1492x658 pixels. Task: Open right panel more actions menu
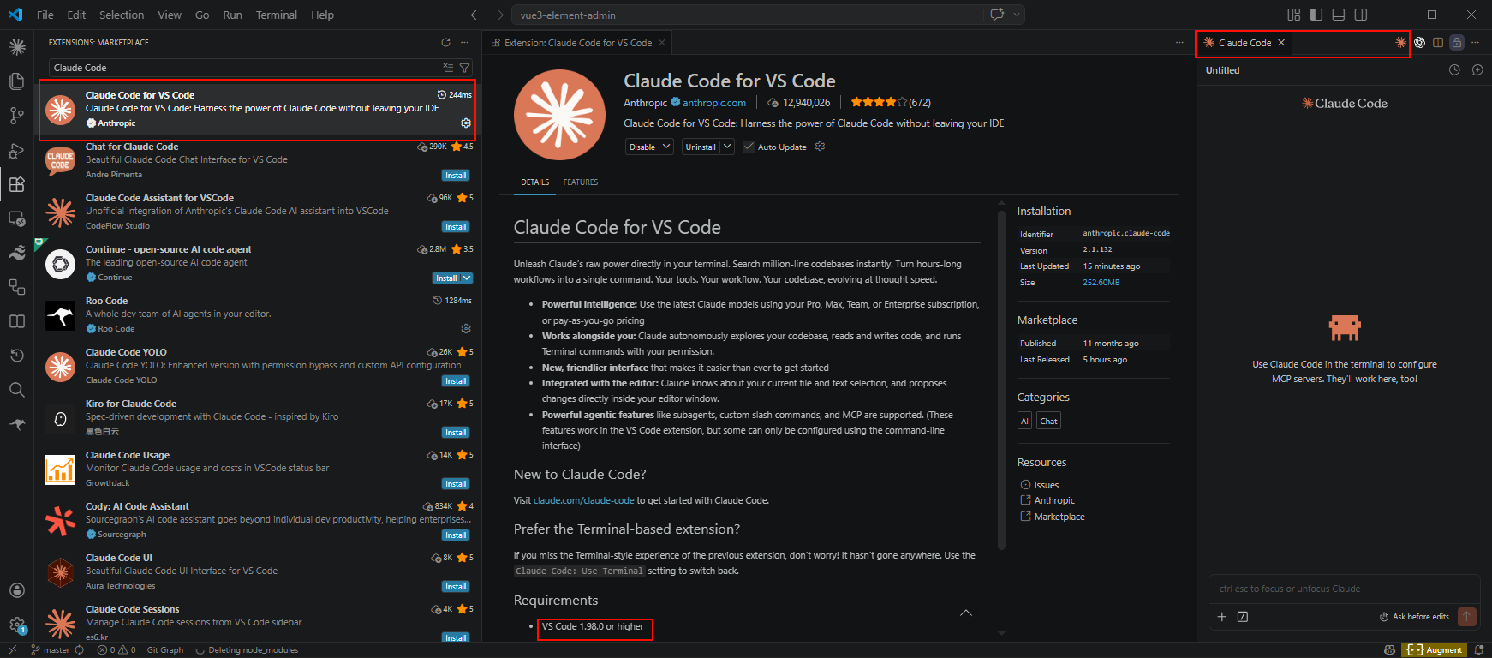[x=1475, y=42]
